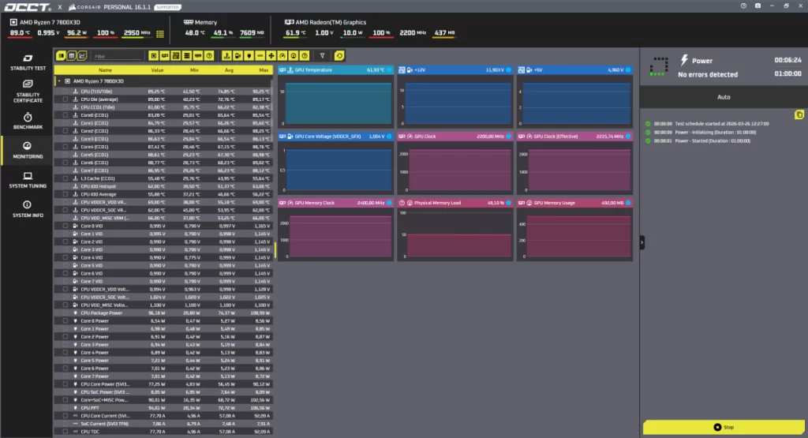
Task: Select the table view icon in the toolbar
Action: 71,56
